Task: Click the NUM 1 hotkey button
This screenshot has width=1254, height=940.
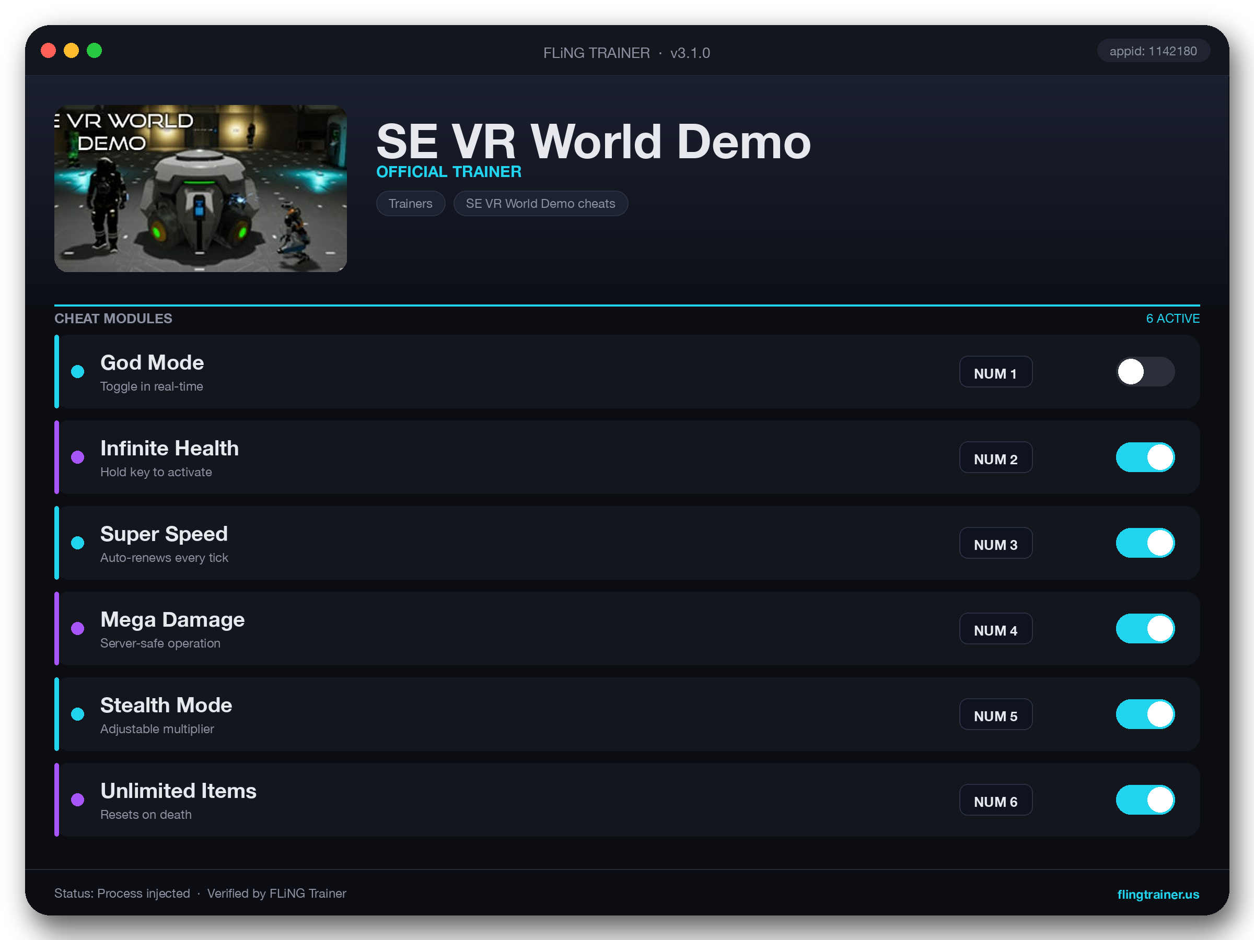Action: (995, 372)
